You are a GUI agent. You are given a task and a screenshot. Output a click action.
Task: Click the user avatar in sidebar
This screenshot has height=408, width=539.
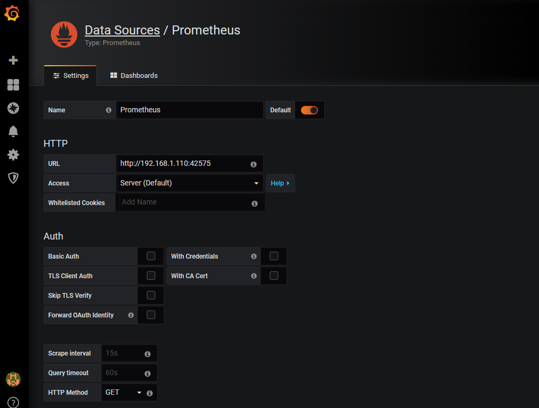click(13, 379)
